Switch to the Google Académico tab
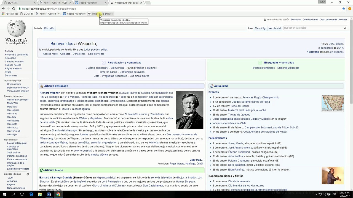The width and height of the screenshot is (353, 198). 90,3
